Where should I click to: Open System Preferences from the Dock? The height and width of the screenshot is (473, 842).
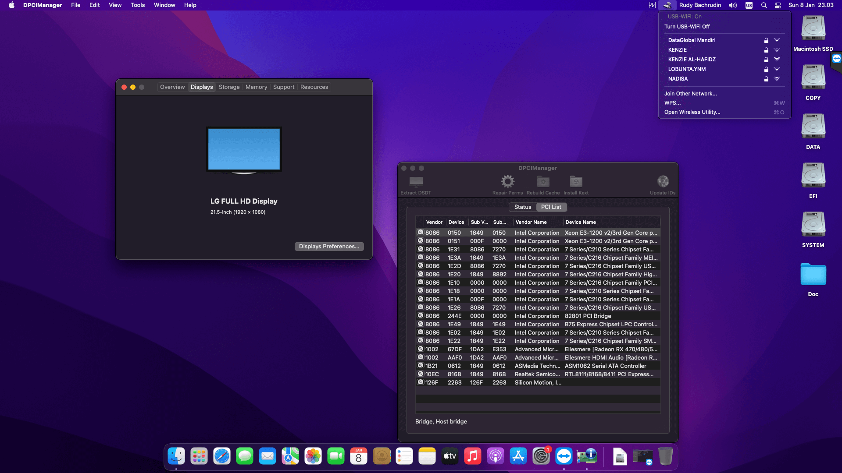541,456
